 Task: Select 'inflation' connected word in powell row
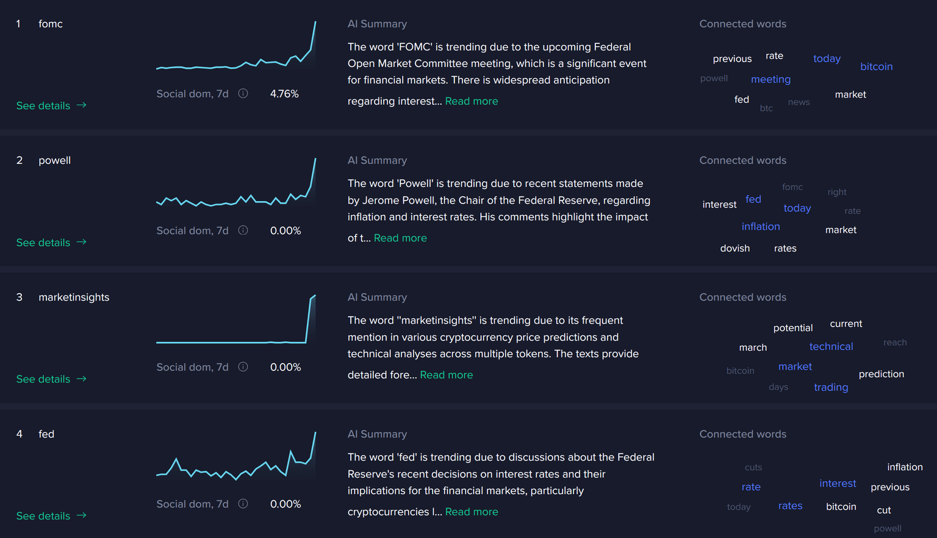(x=760, y=226)
